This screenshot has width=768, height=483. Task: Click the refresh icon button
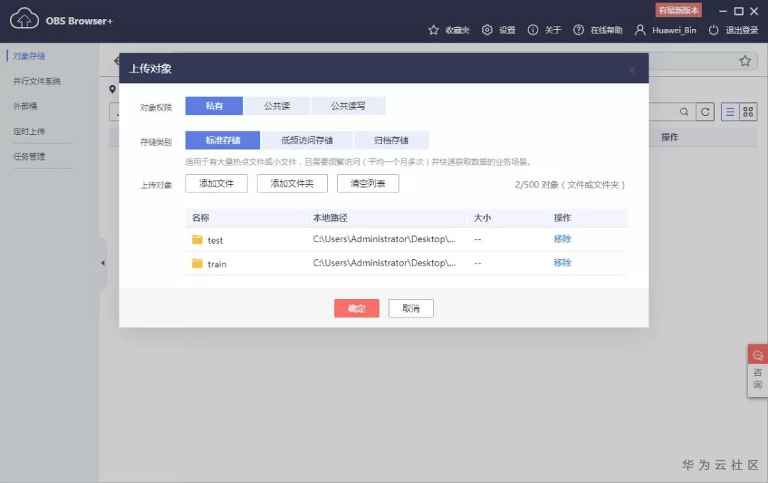click(705, 112)
